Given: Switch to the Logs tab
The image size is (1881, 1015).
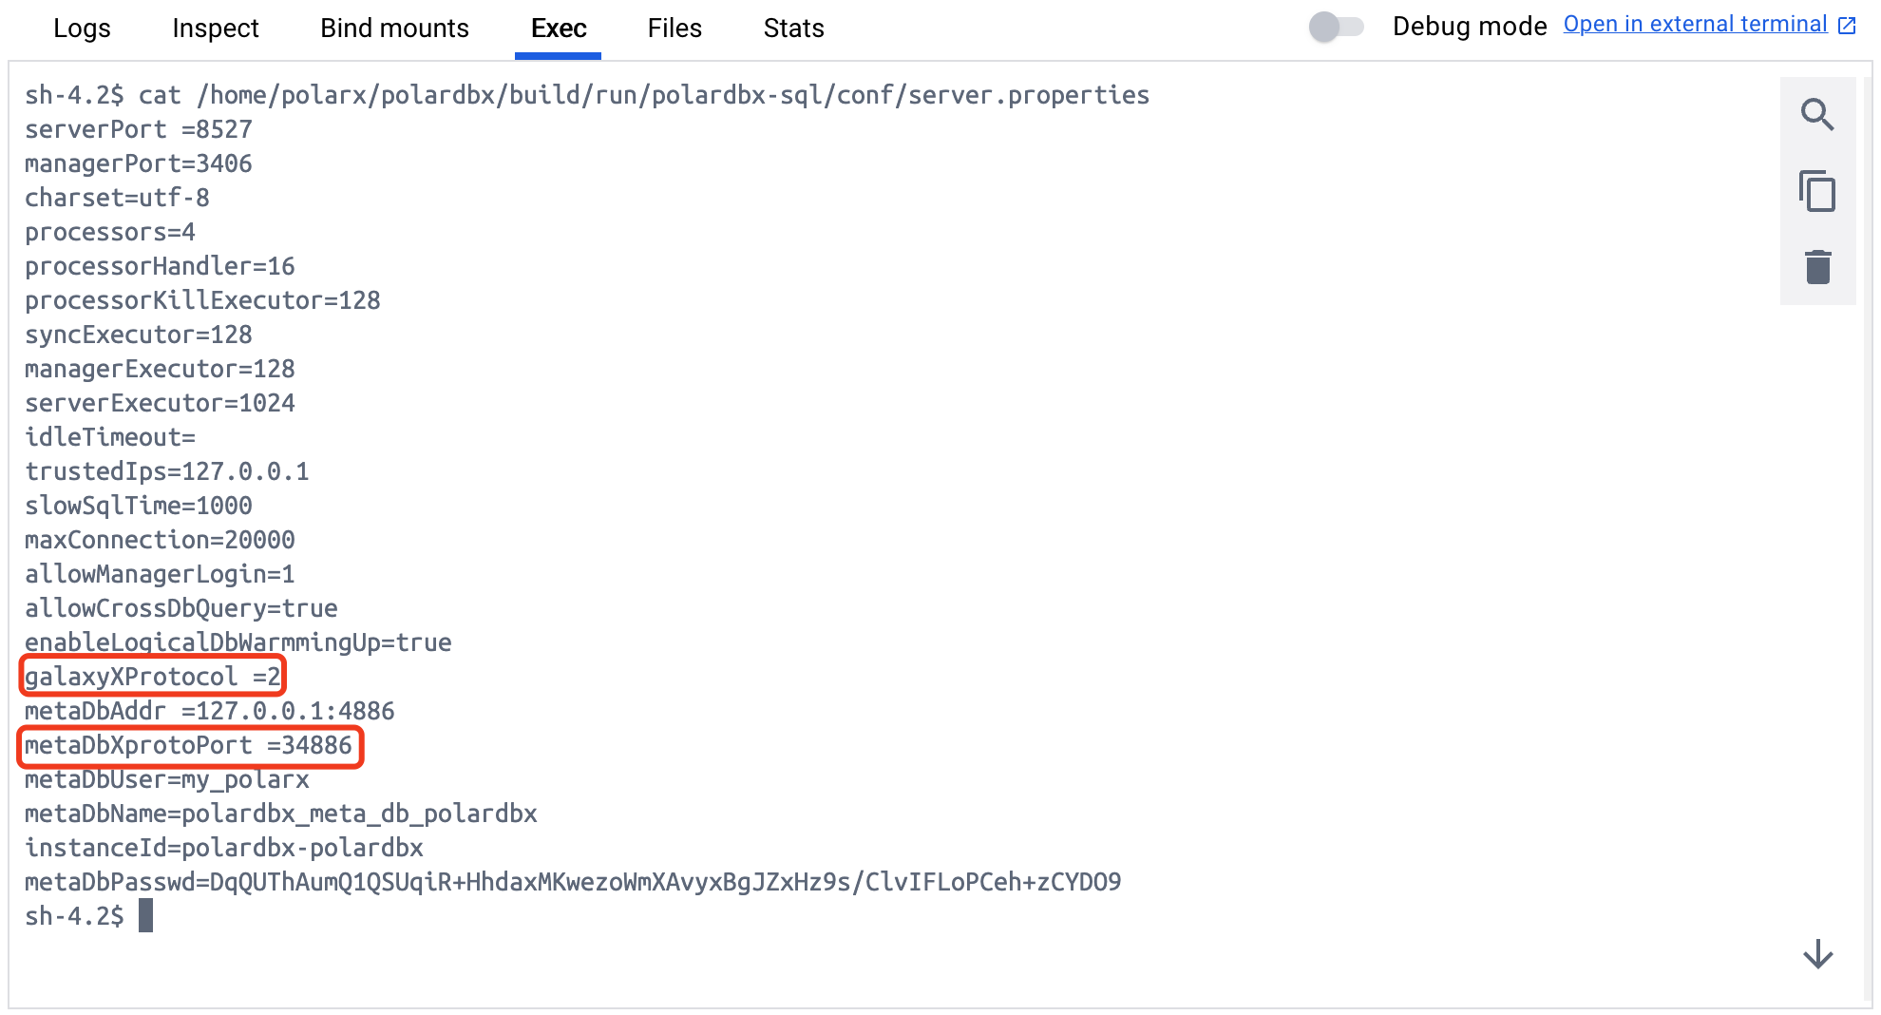Looking at the screenshot, I should (82, 29).
